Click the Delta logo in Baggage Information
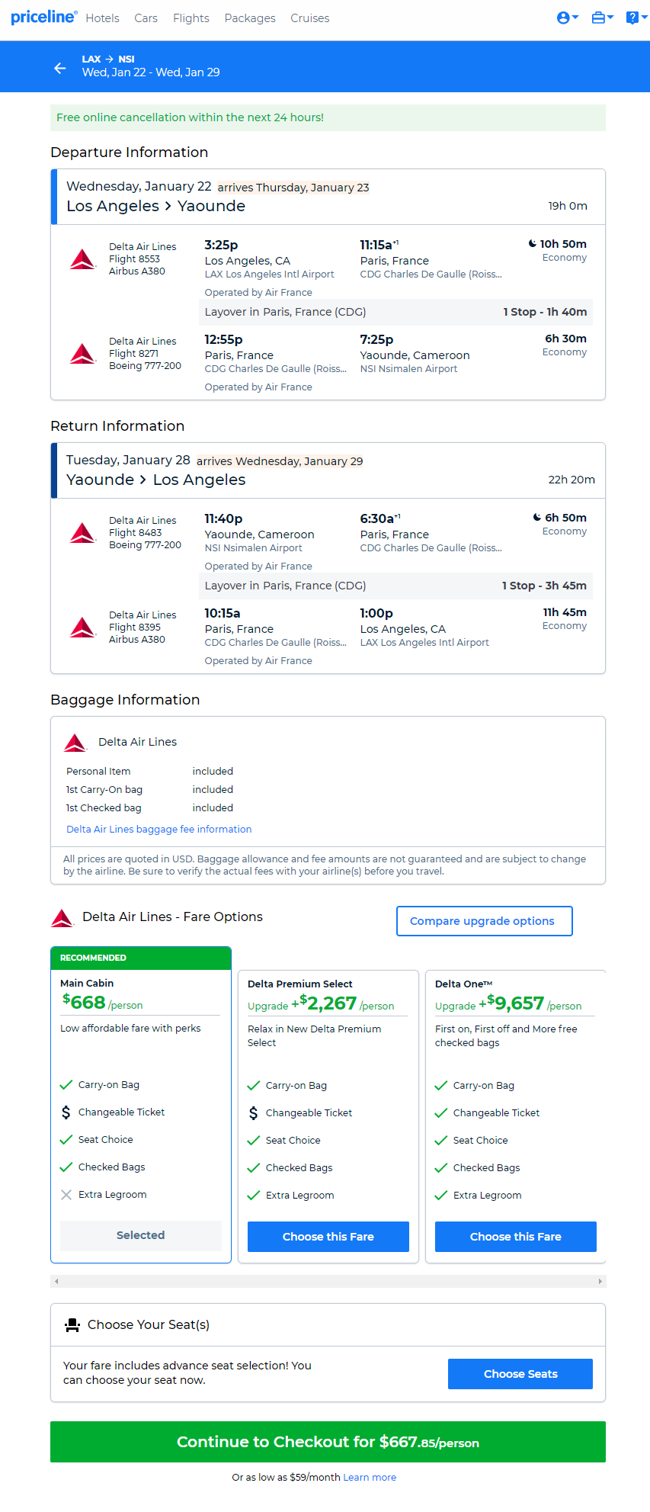The width and height of the screenshot is (650, 1512). tap(75, 742)
